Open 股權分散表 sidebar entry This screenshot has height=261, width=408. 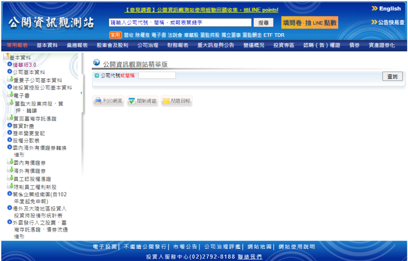pyautogui.click(x=26, y=141)
